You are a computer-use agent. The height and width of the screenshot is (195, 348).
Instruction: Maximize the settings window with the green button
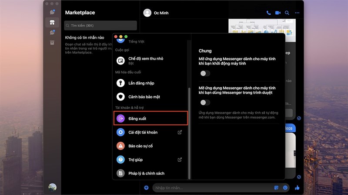pyautogui.click(x=126, y=36)
